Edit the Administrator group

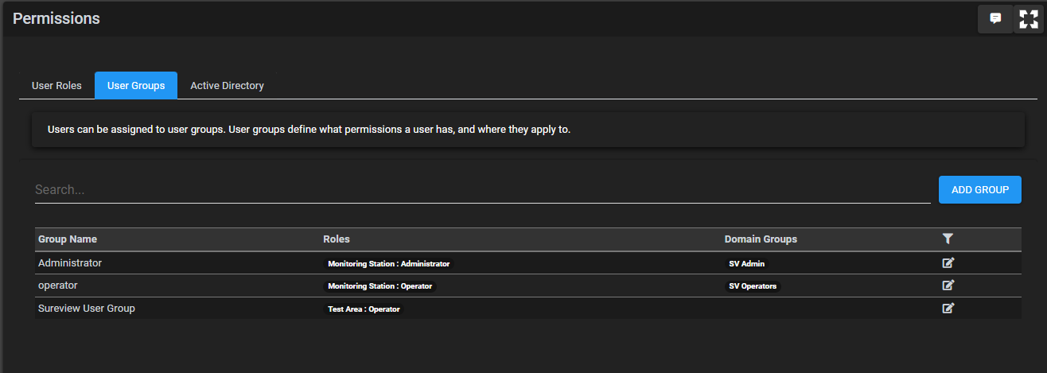(948, 262)
